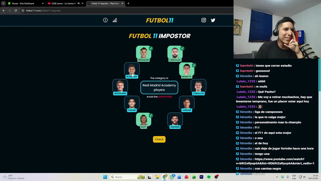Close the YouTube Juanes tab
The height and width of the screenshot is (181, 321).
click(x=83, y=4)
